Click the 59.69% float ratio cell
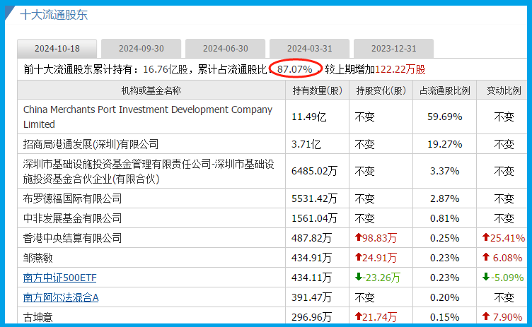The height and width of the screenshot is (327, 532). click(445, 117)
